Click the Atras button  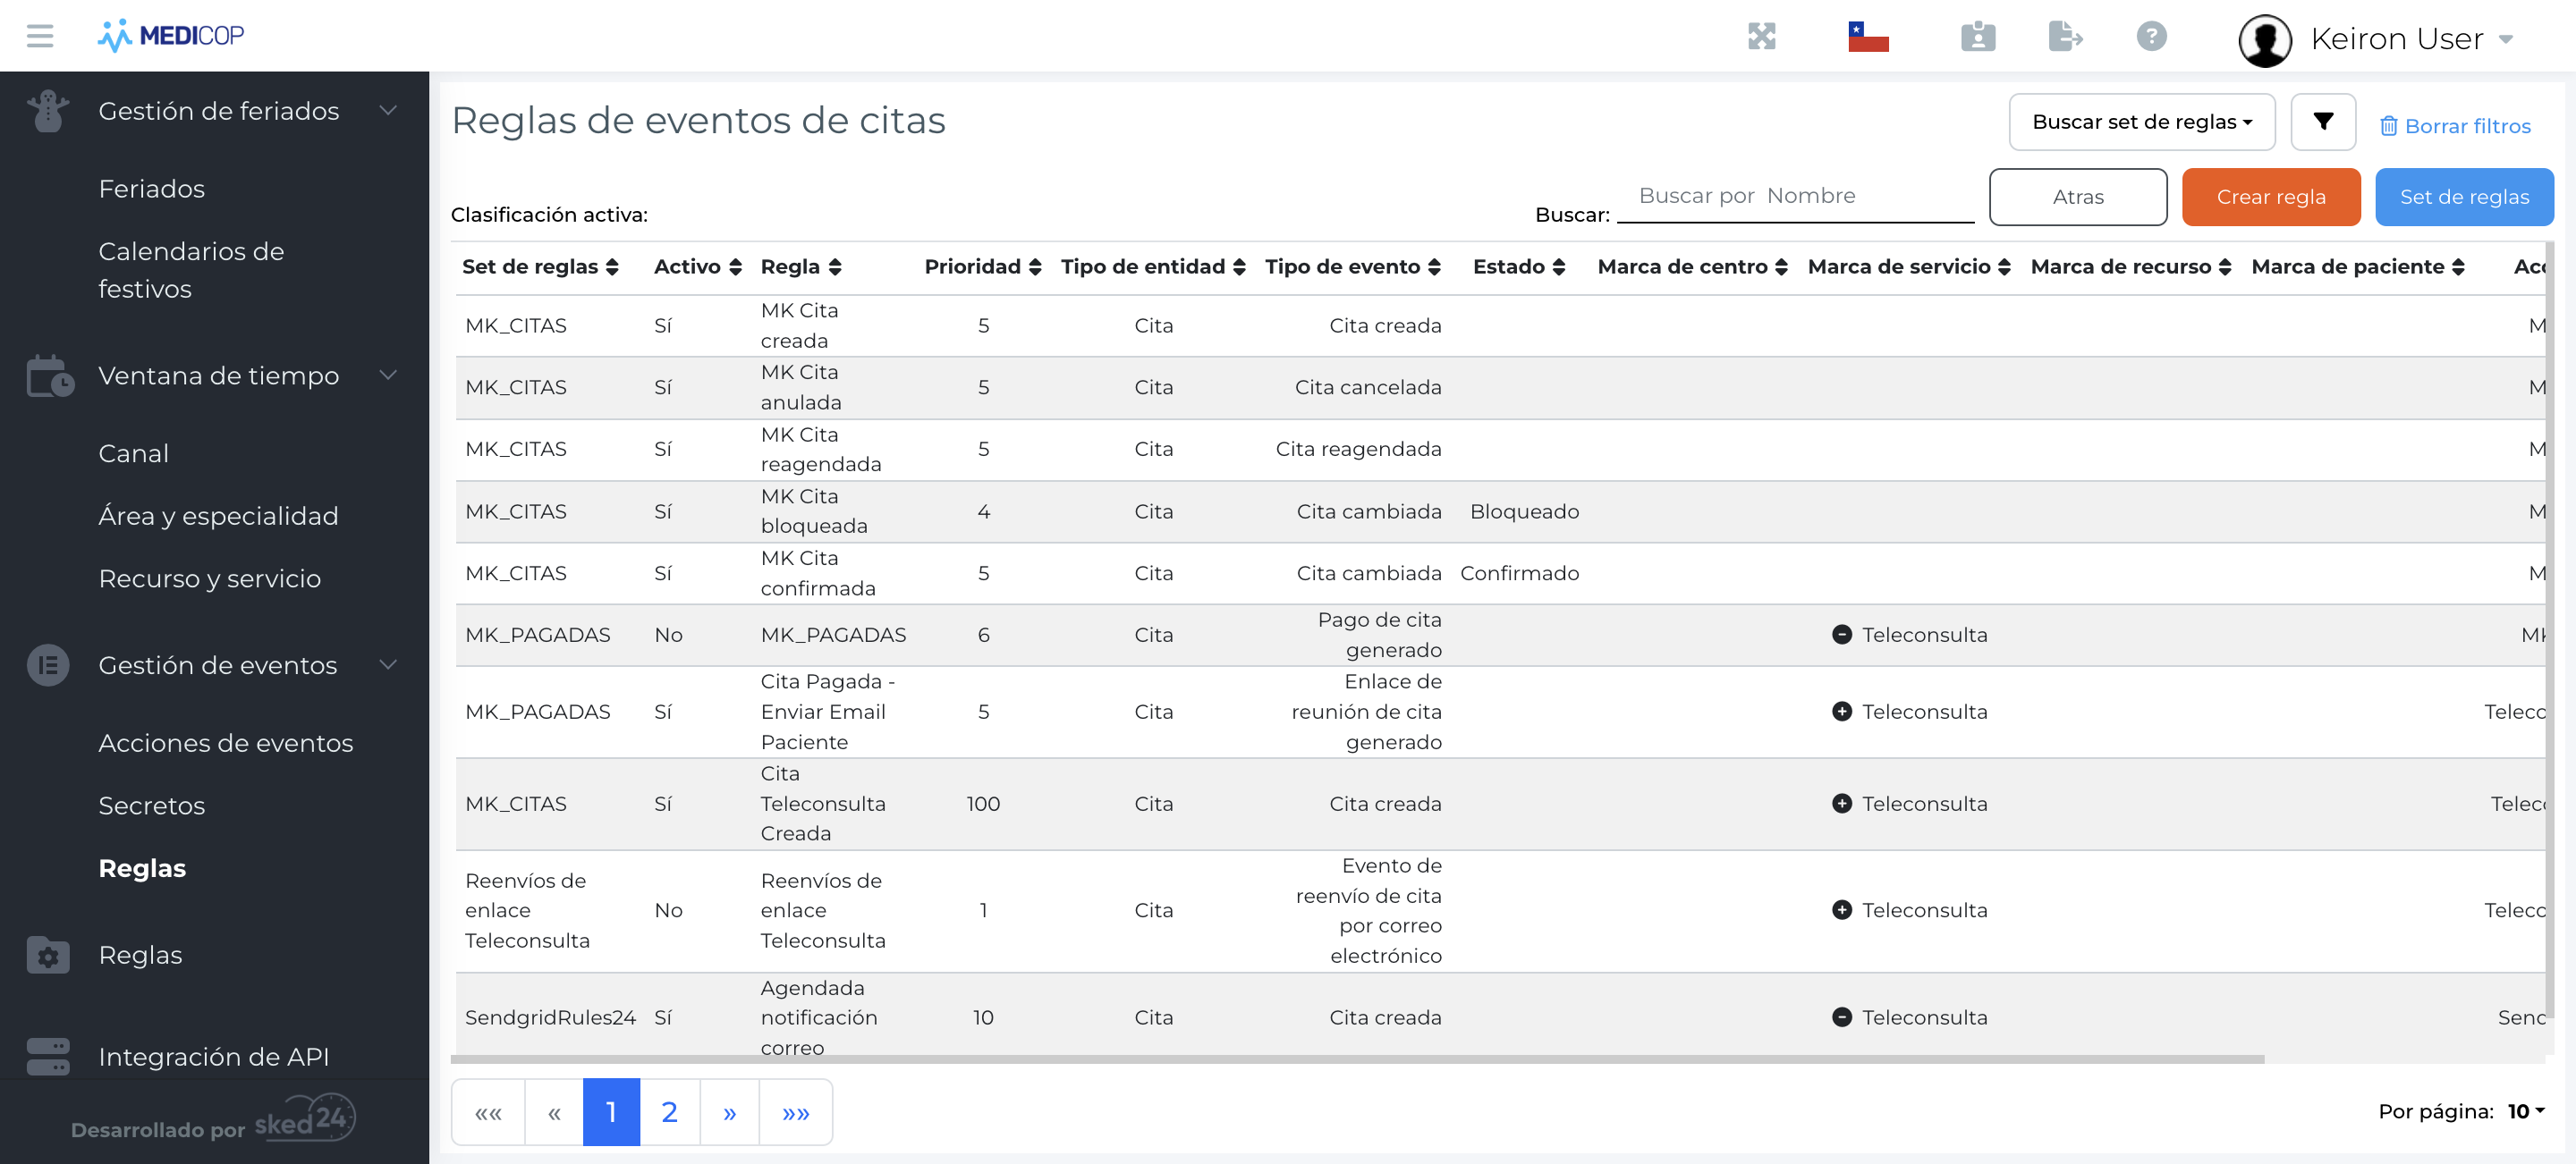2077,197
